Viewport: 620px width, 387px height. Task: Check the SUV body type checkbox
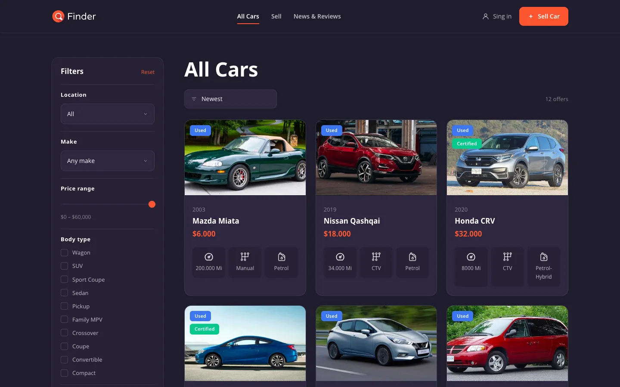(x=65, y=266)
